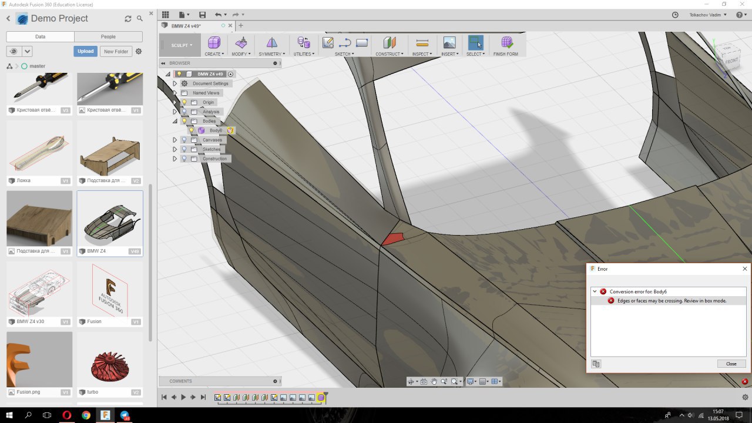
Task: Toggle visibility bulb of Canvases folder
Action: click(x=184, y=140)
